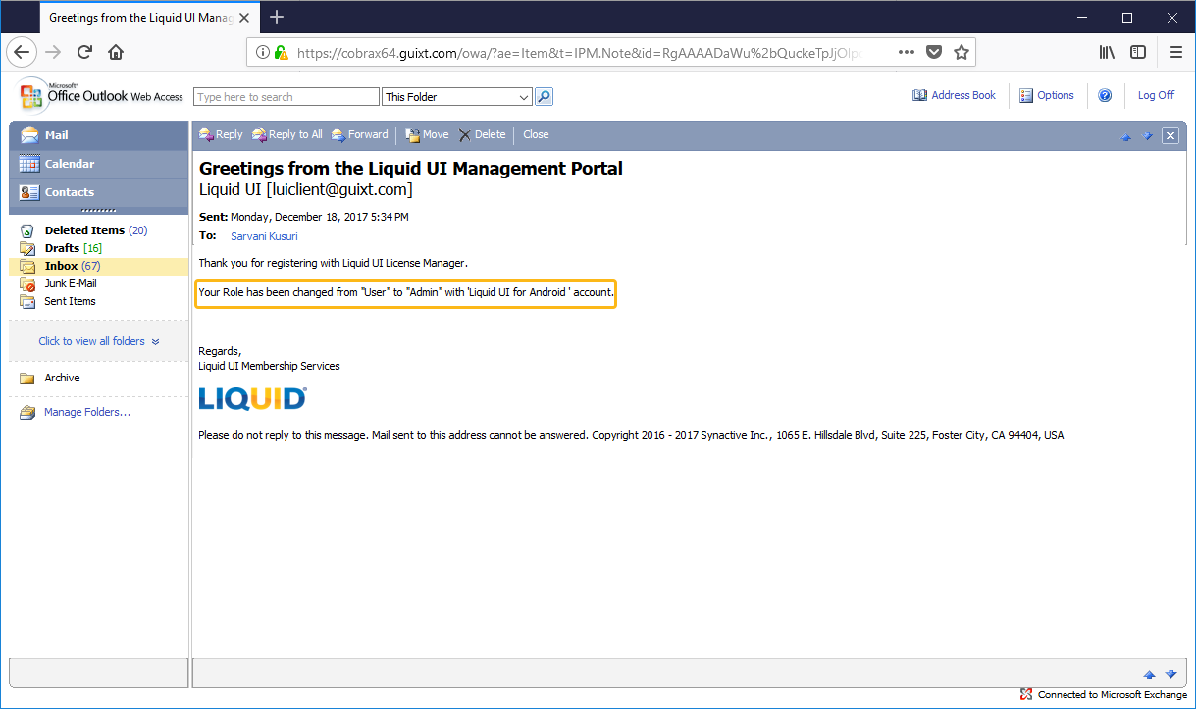Open page actions three-dot menu
The width and height of the screenshot is (1196, 709).
(907, 52)
